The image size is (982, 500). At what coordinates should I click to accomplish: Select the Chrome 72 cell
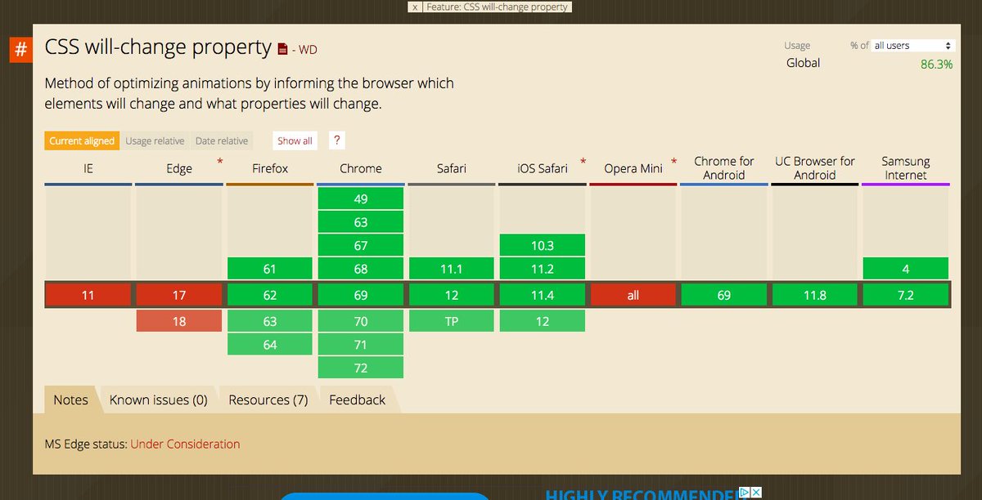(x=361, y=368)
